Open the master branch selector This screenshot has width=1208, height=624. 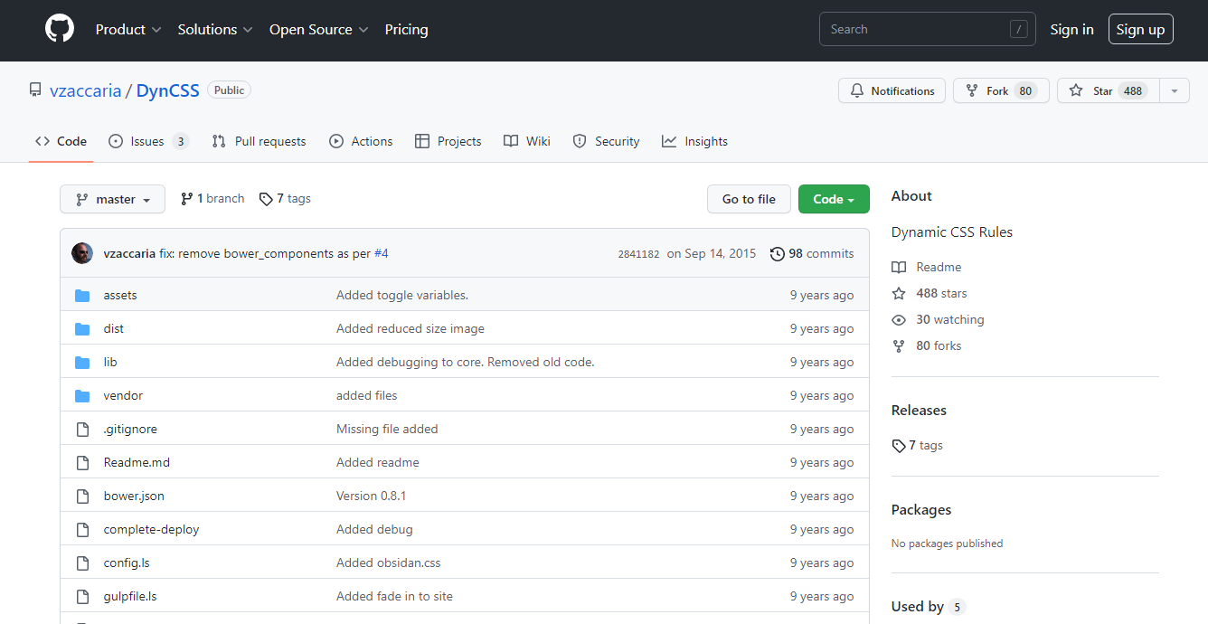click(x=112, y=198)
